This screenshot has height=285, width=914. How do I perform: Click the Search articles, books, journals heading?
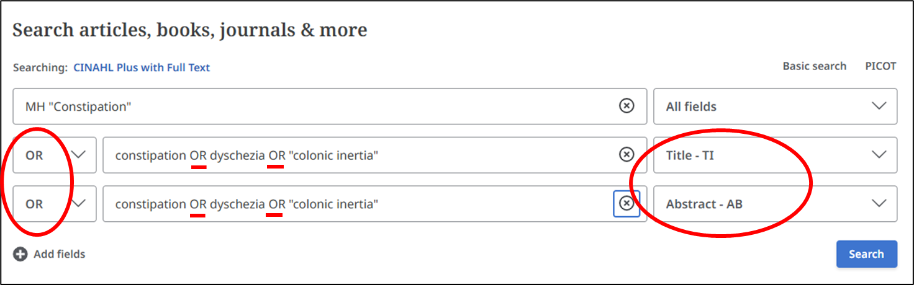[x=189, y=30]
